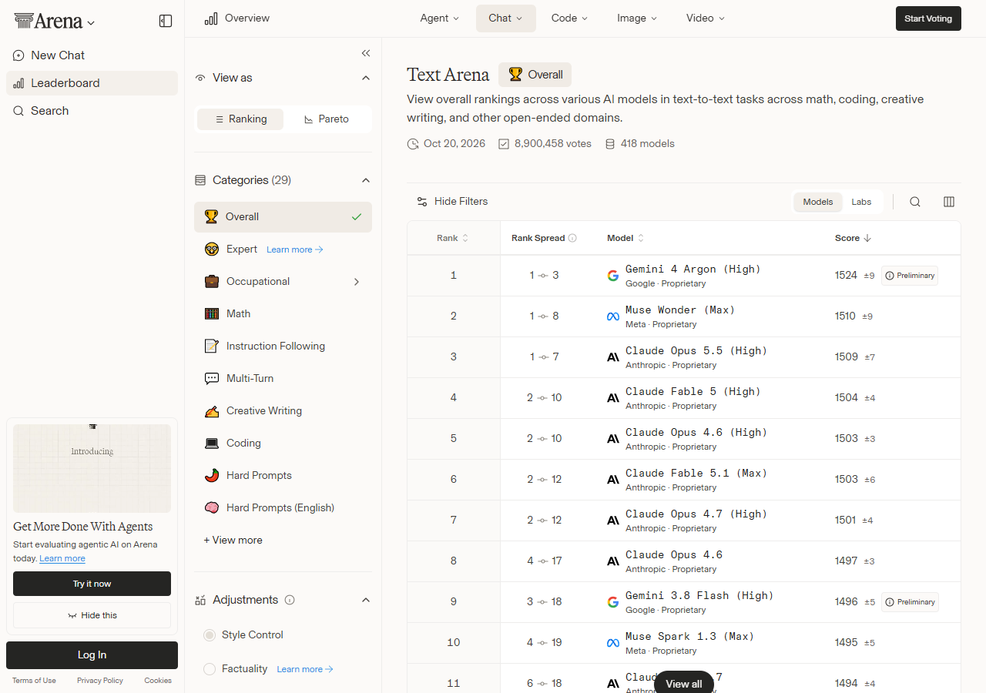This screenshot has height=693, width=986.
Task: Click the Try it now button
Action: click(x=92, y=584)
